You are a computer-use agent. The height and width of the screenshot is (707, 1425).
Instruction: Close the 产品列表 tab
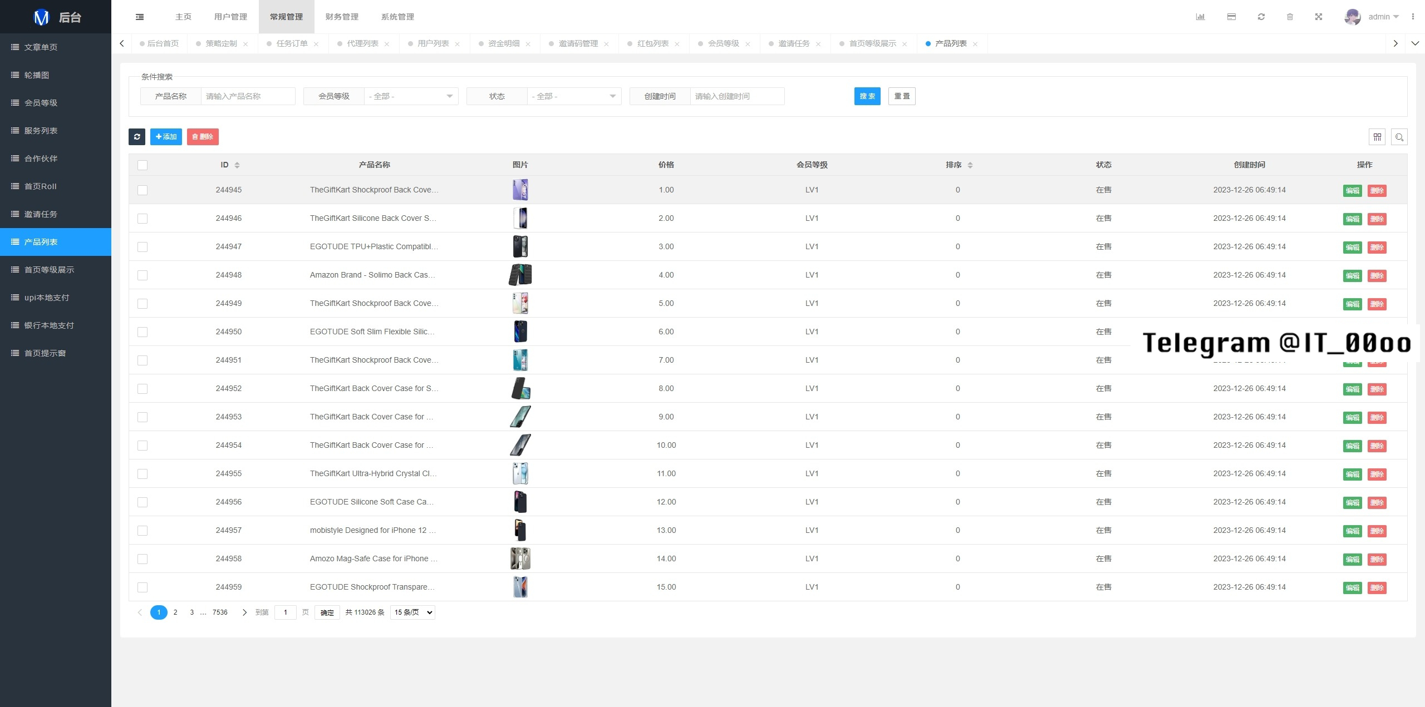[x=975, y=44]
